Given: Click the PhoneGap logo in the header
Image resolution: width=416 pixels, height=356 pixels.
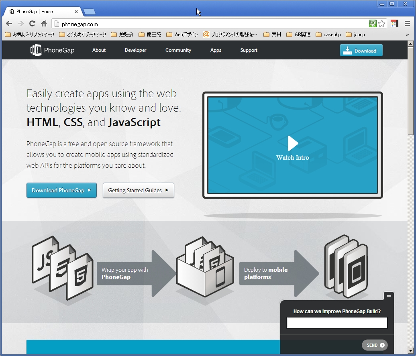Looking at the screenshot, I should pyautogui.click(x=52, y=50).
